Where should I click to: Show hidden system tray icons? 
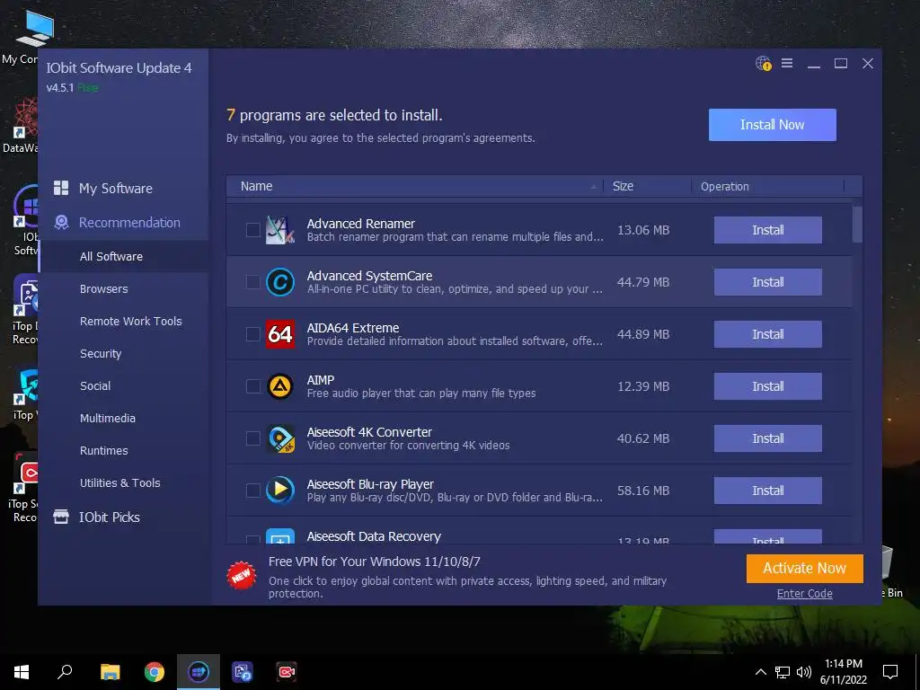coord(760,672)
